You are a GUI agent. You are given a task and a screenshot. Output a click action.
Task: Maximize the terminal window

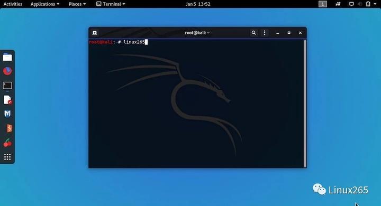[x=289, y=33]
